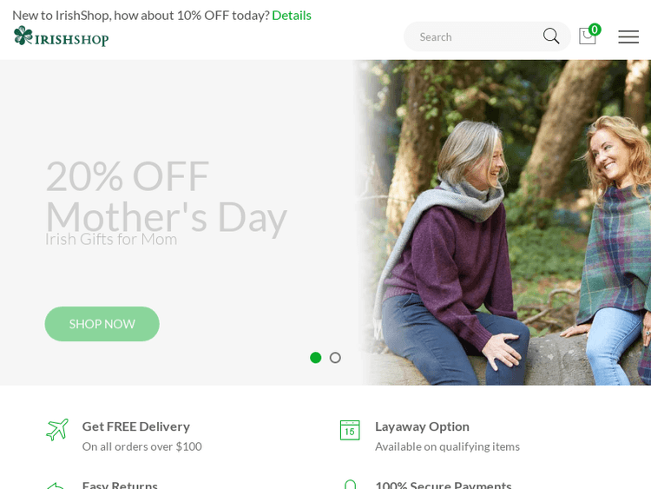Click the calendar layaway icon
Image resolution: width=651 pixels, height=489 pixels.
tap(350, 430)
